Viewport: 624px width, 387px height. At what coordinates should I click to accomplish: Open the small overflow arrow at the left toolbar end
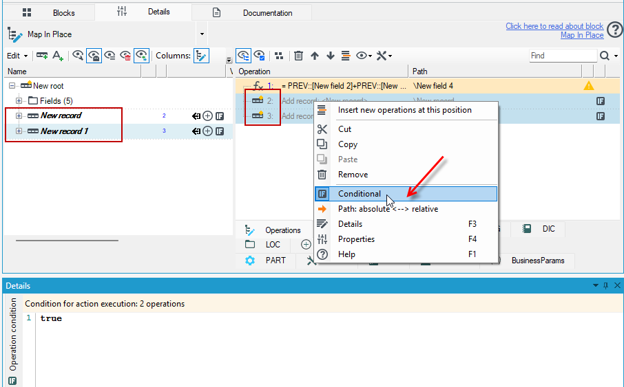click(x=229, y=60)
